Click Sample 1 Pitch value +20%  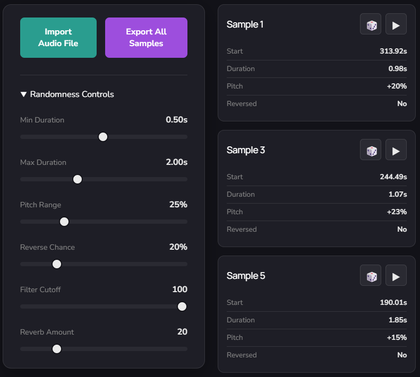397,86
